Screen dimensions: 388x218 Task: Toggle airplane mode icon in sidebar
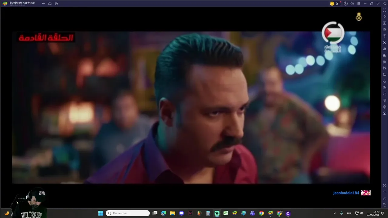(384, 81)
